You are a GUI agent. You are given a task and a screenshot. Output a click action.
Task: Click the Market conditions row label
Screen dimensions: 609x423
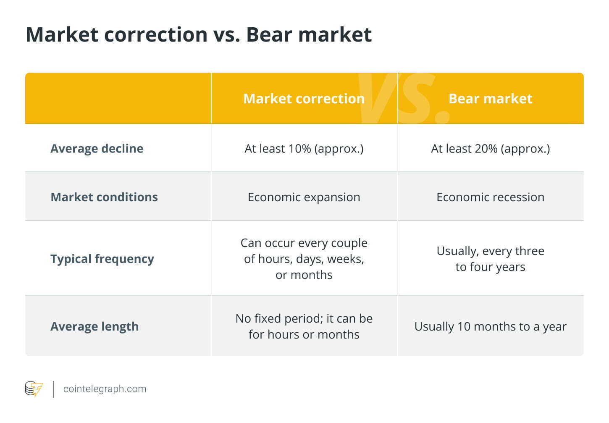tap(104, 197)
